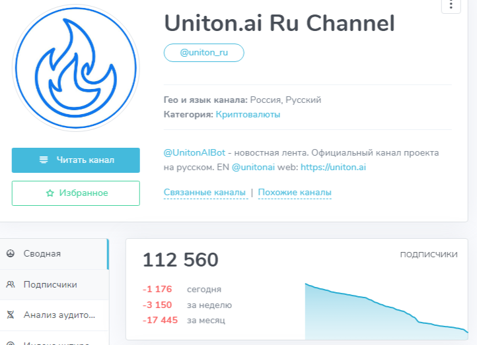Open the @UnitonAIBot link
This screenshot has width=477, height=345.
194,153
